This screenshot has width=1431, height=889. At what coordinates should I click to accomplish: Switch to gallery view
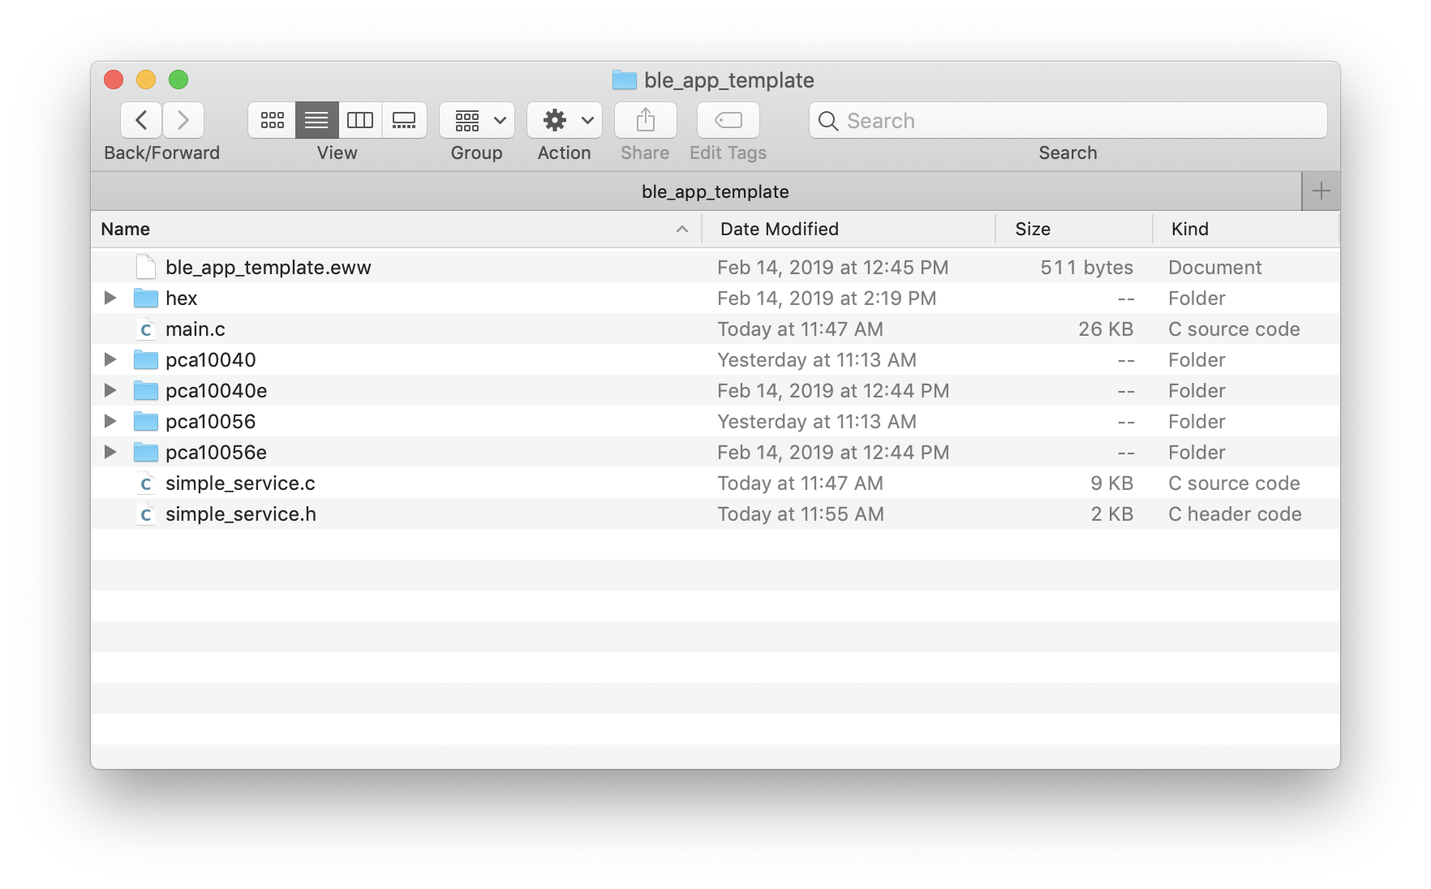[x=404, y=121]
